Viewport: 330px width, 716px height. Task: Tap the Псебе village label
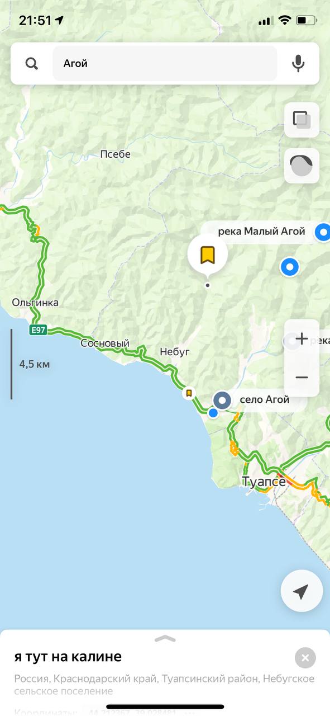(x=115, y=154)
